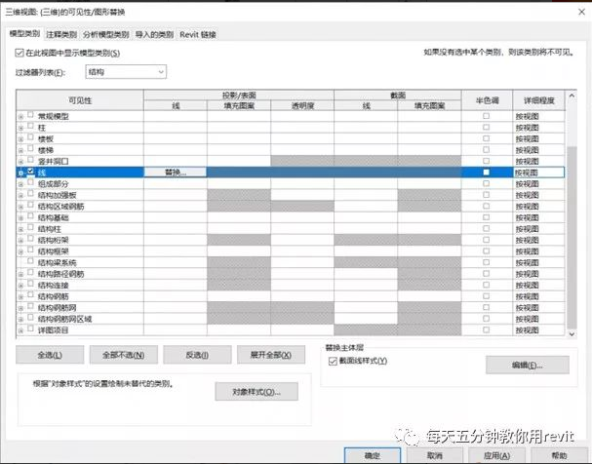Expand the 线 category subcategories
This screenshot has width=592, height=464.
click(x=20, y=174)
